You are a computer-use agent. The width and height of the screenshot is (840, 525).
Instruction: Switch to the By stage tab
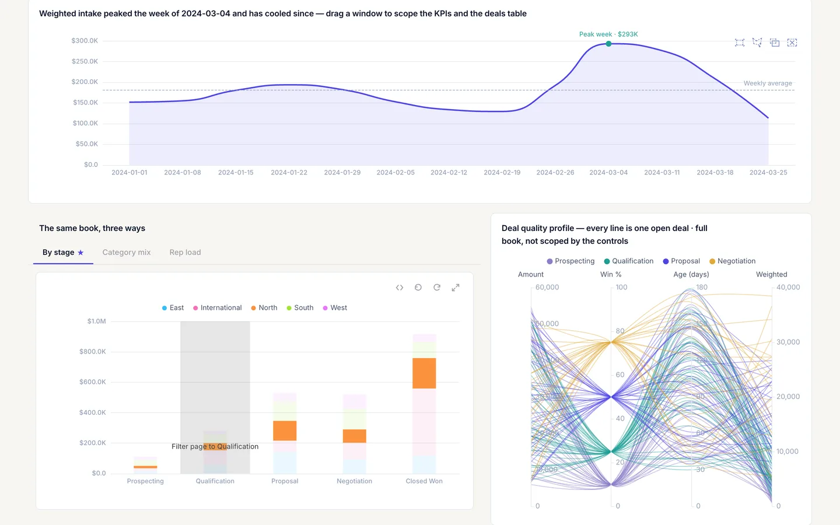[x=63, y=253]
